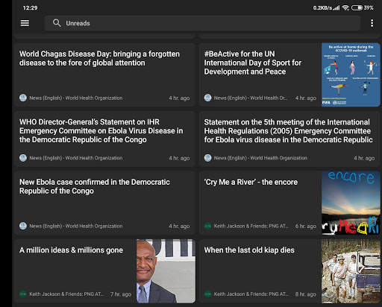This screenshot has height=307, width=382.
Task: Click Keith Jackson & Friends label on kiap card
Action: [251, 294]
